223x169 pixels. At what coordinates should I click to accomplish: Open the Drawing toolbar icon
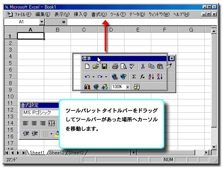click(x=104, y=87)
